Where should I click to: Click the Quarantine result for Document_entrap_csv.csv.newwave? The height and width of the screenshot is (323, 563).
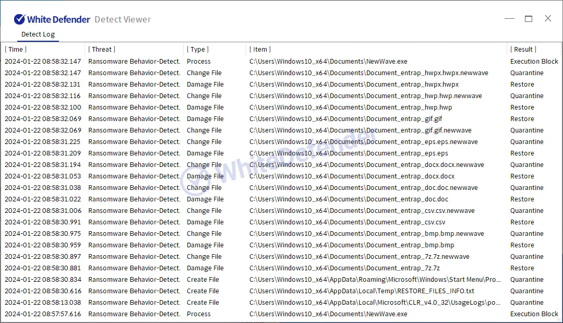point(526,211)
